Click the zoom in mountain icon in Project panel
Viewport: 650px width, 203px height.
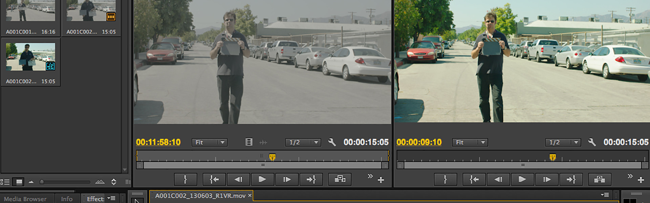(x=100, y=182)
